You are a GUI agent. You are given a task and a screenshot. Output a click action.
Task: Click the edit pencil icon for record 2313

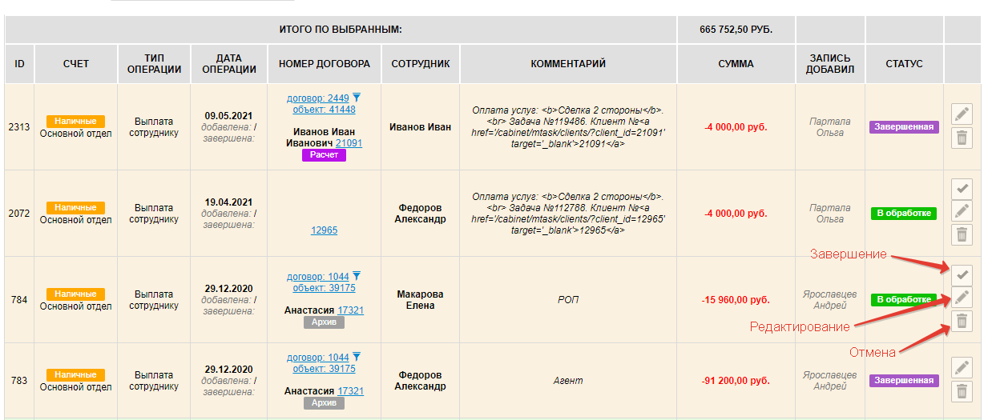click(x=962, y=114)
